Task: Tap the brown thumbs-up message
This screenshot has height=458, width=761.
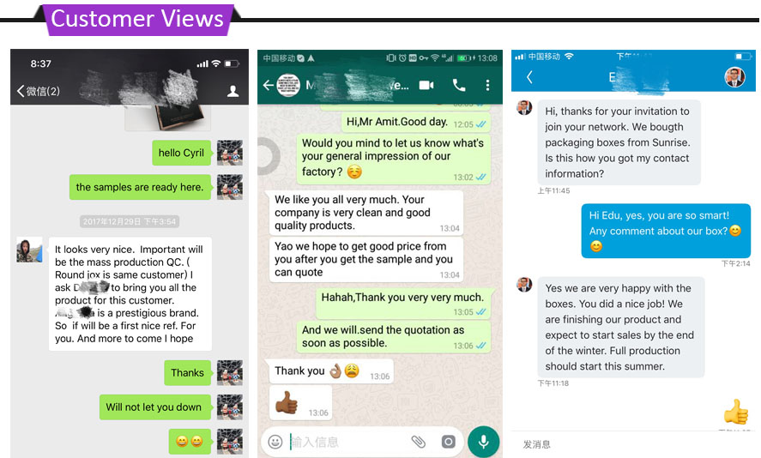Action: (300, 403)
